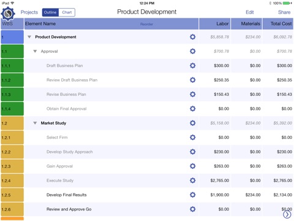Tap the Edit button
This screenshot has height=221, width=294.
pos(250,12)
